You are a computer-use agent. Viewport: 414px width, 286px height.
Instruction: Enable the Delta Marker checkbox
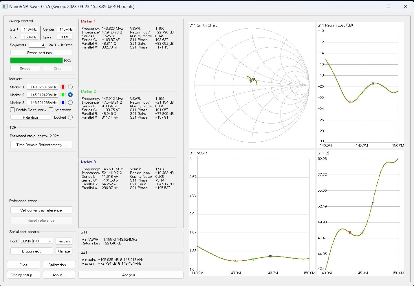click(x=12, y=110)
